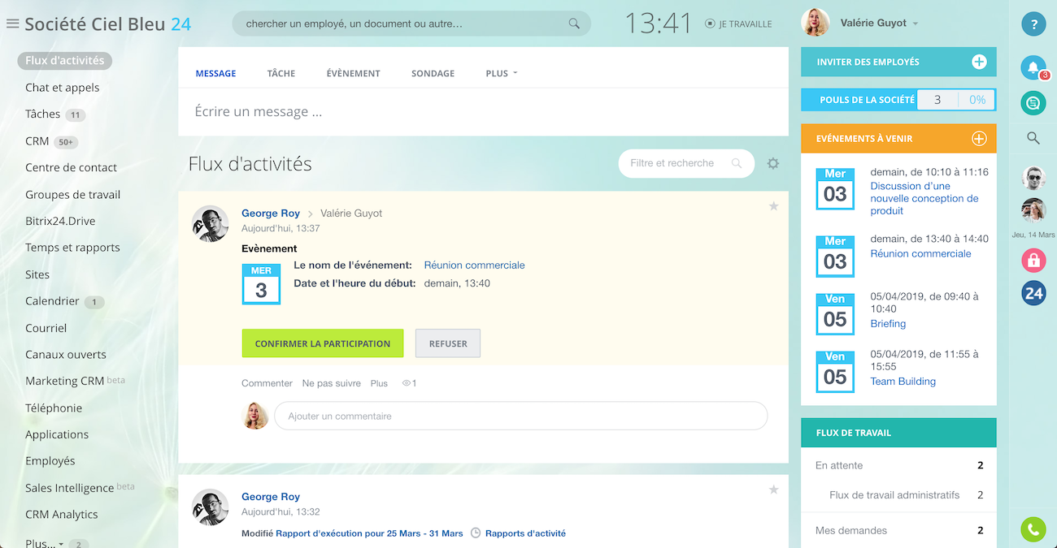1057x548 pixels.
Task: Open the green chat messages icon
Action: point(1033,103)
